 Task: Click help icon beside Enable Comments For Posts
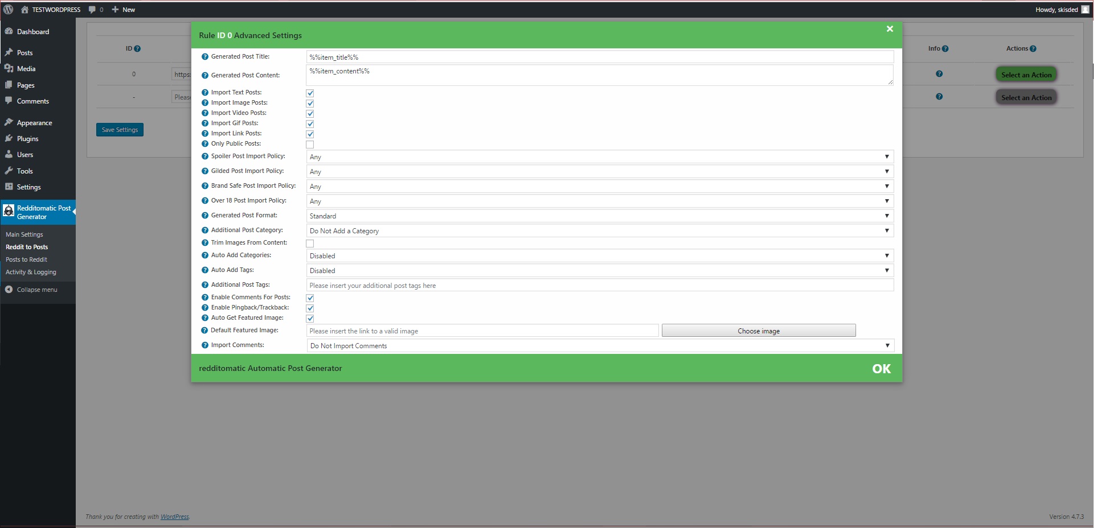click(205, 298)
